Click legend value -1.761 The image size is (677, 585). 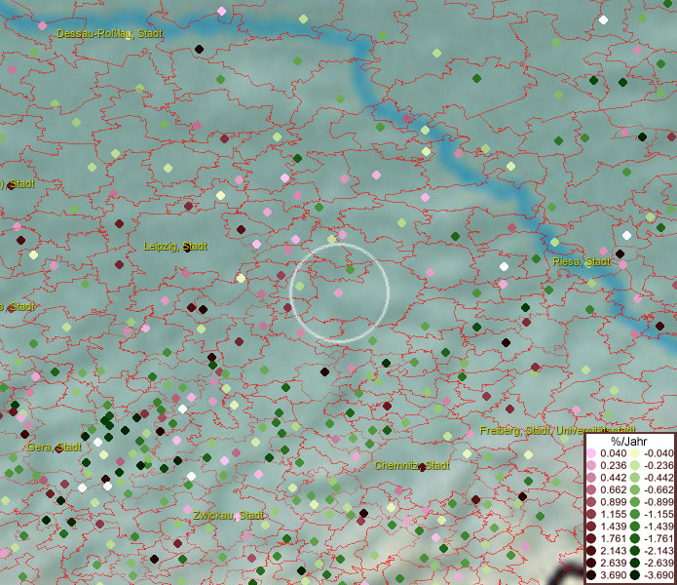pyautogui.click(x=658, y=538)
